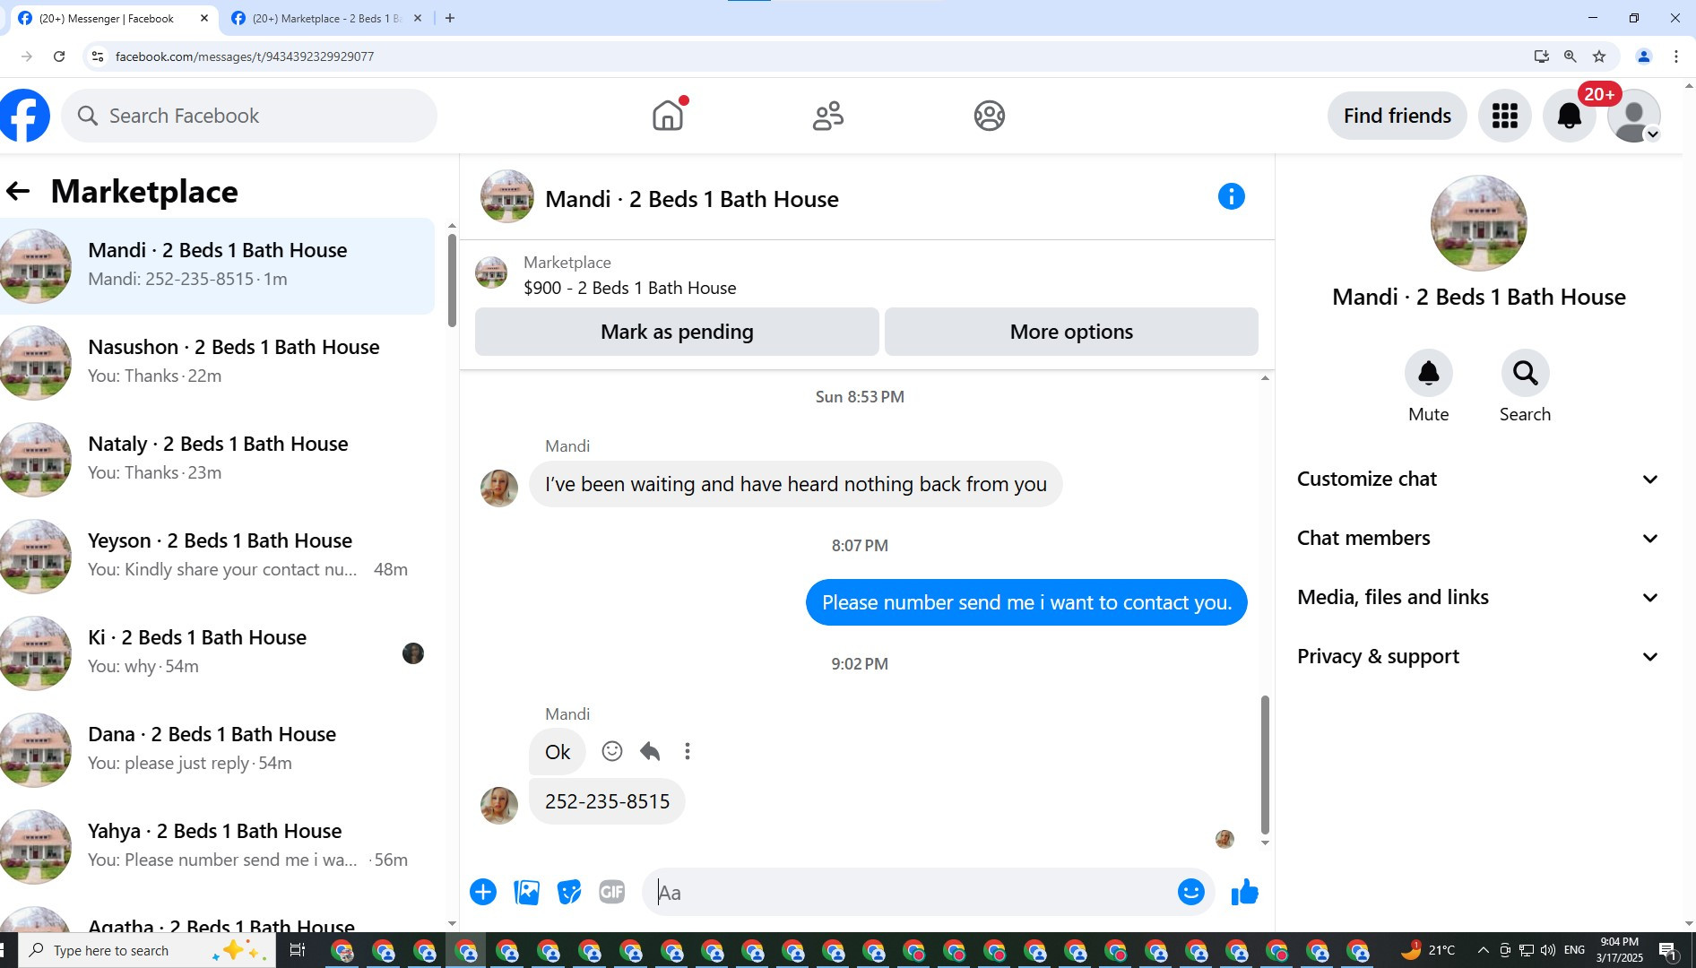Open Mandi conversation in chat list
Image resolution: width=1696 pixels, height=968 pixels.
[x=217, y=265]
